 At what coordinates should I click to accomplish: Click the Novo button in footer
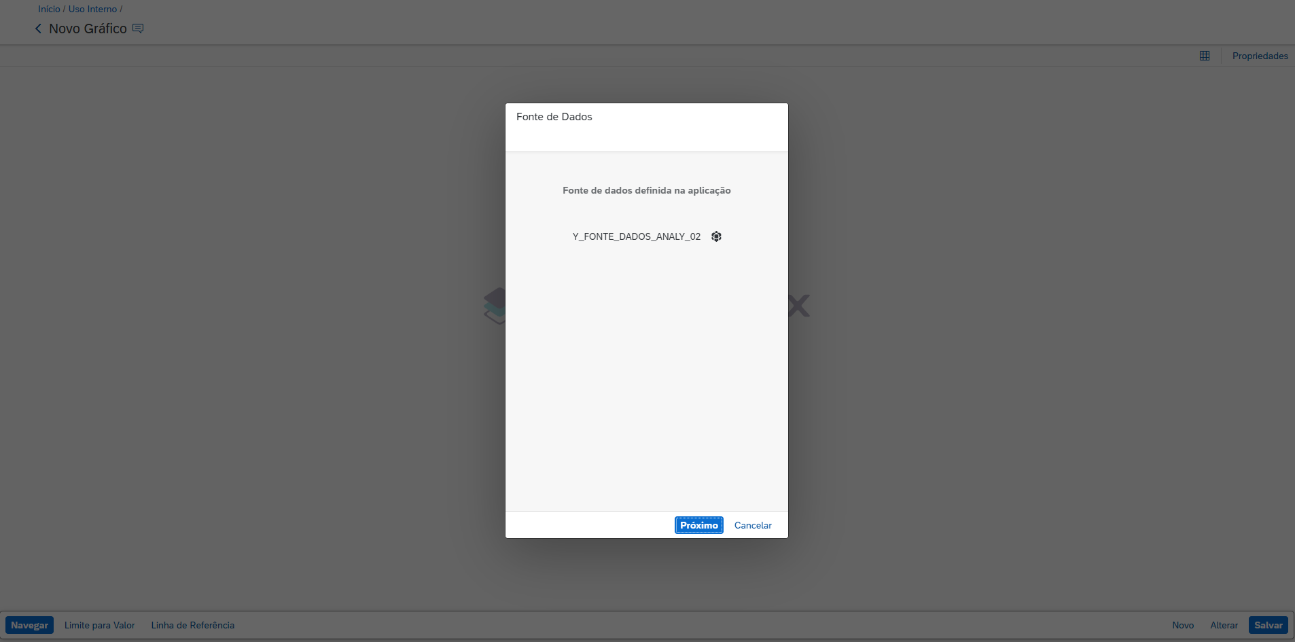click(x=1182, y=625)
